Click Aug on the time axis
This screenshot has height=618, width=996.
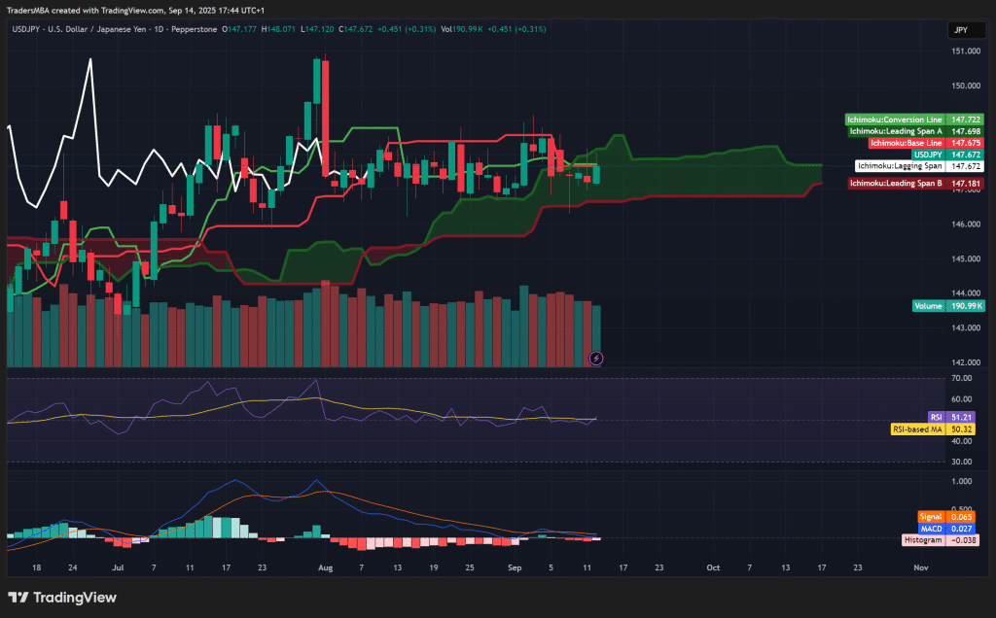click(x=325, y=567)
